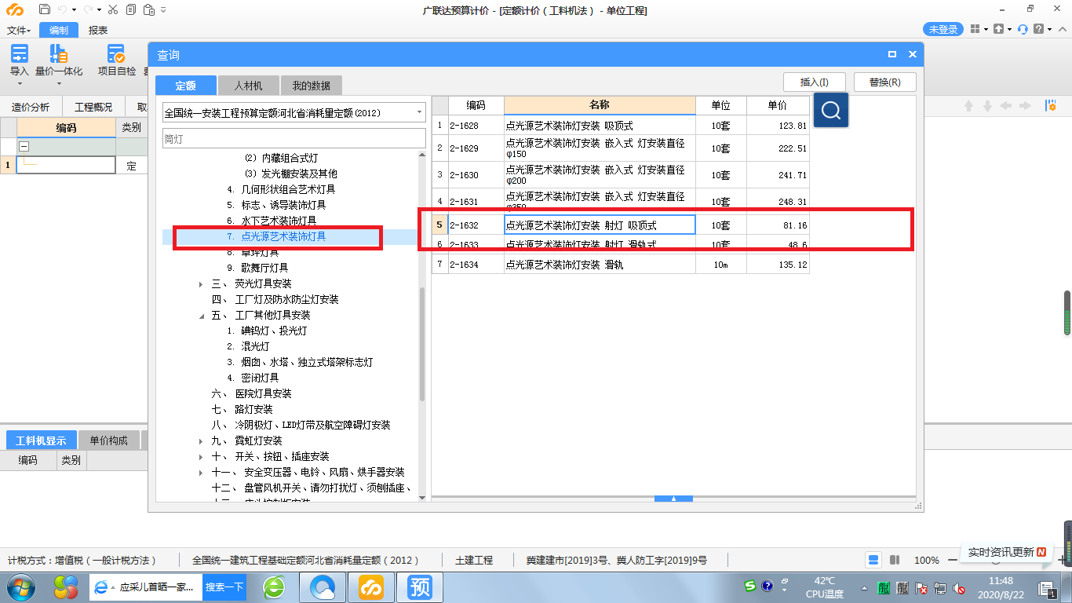Select 9. 歌舞厅灯具 tree item

[258, 268]
